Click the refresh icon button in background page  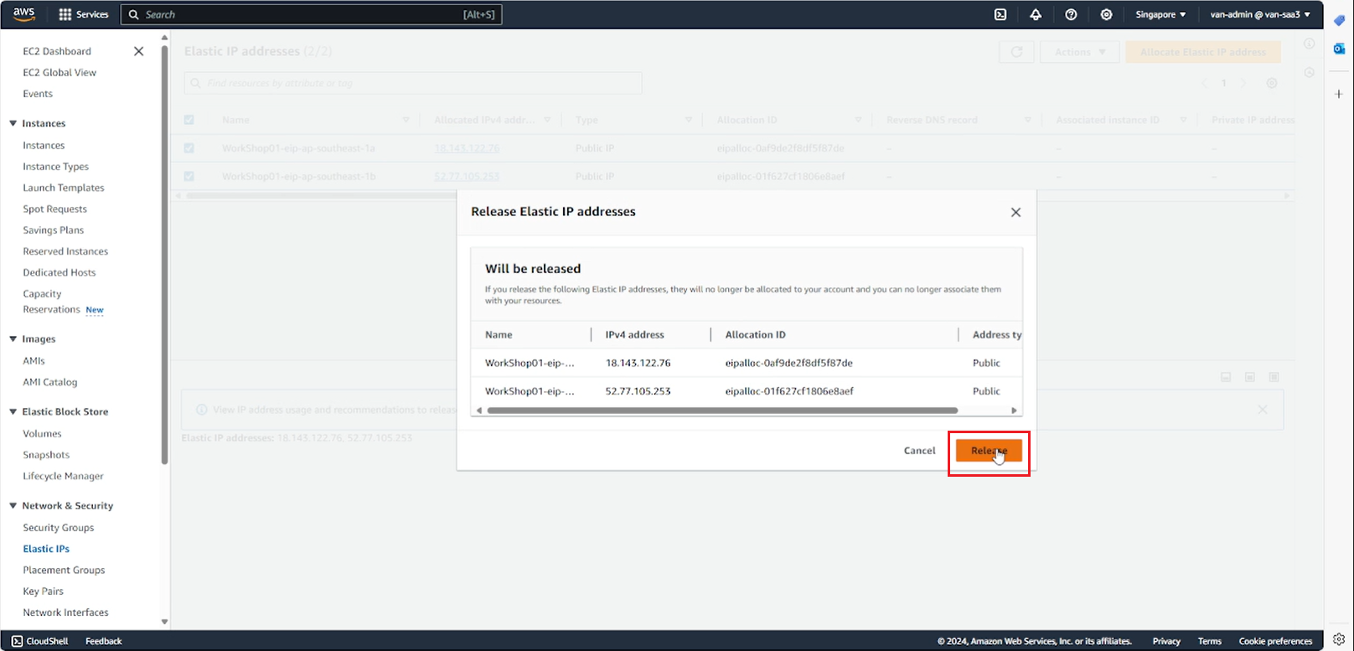[1016, 52]
